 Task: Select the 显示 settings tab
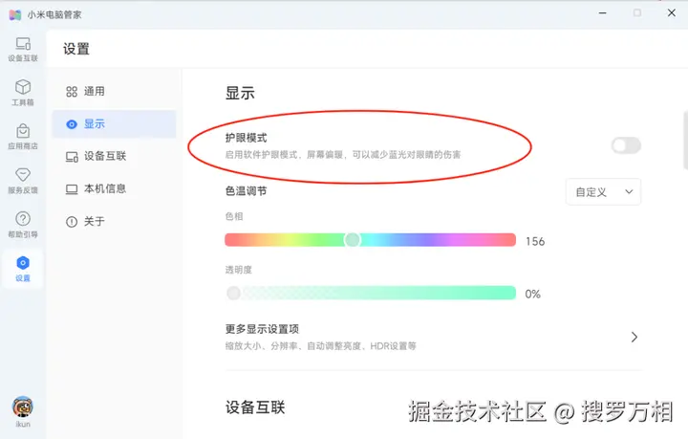(114, 124)
